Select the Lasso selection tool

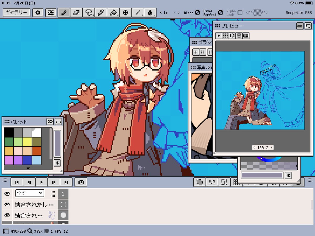click(88, 13)
